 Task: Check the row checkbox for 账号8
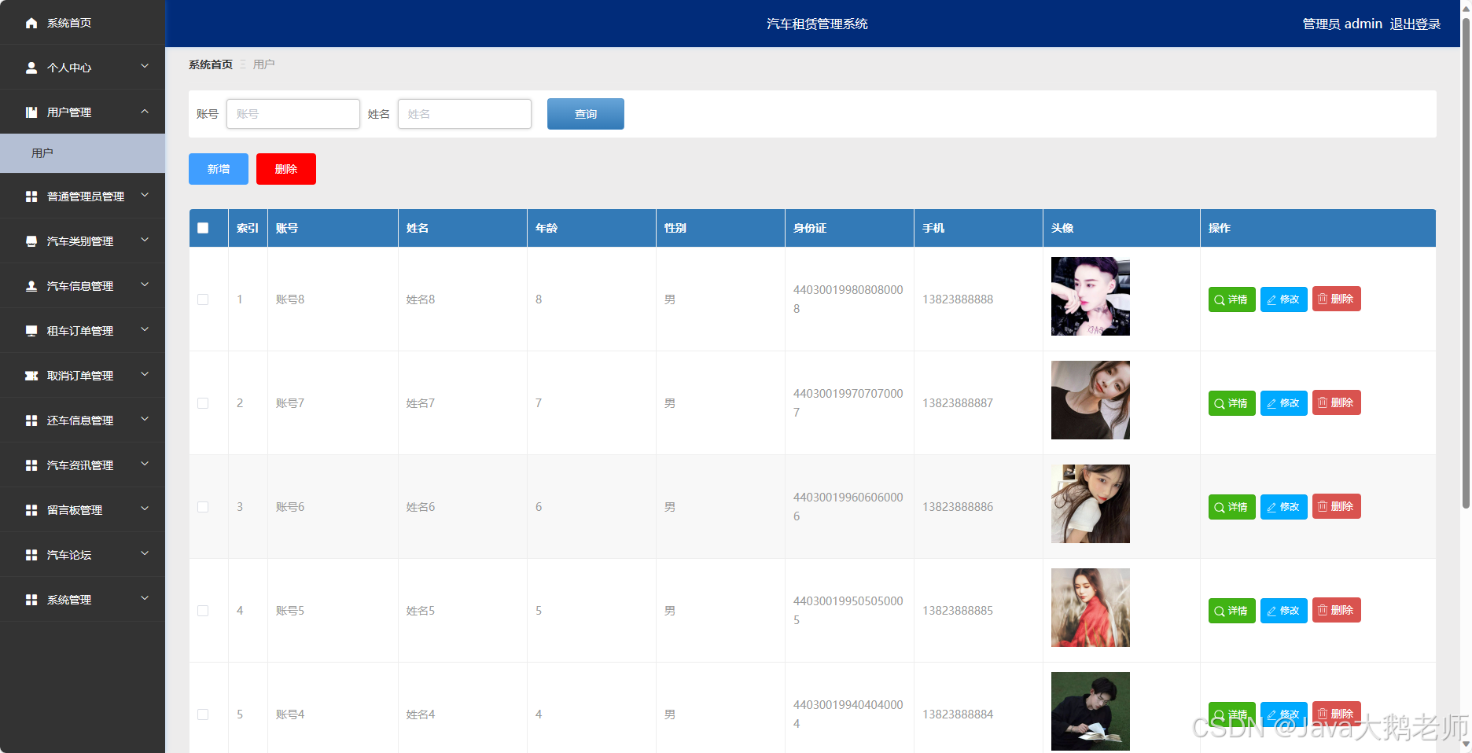[x=203, y=299]
